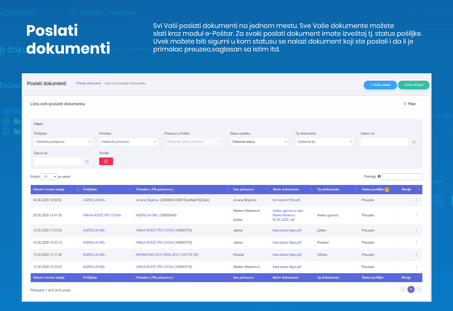Click Poslati dokumenti breadcrumb link
453x311 pixels.
[88, 83]
